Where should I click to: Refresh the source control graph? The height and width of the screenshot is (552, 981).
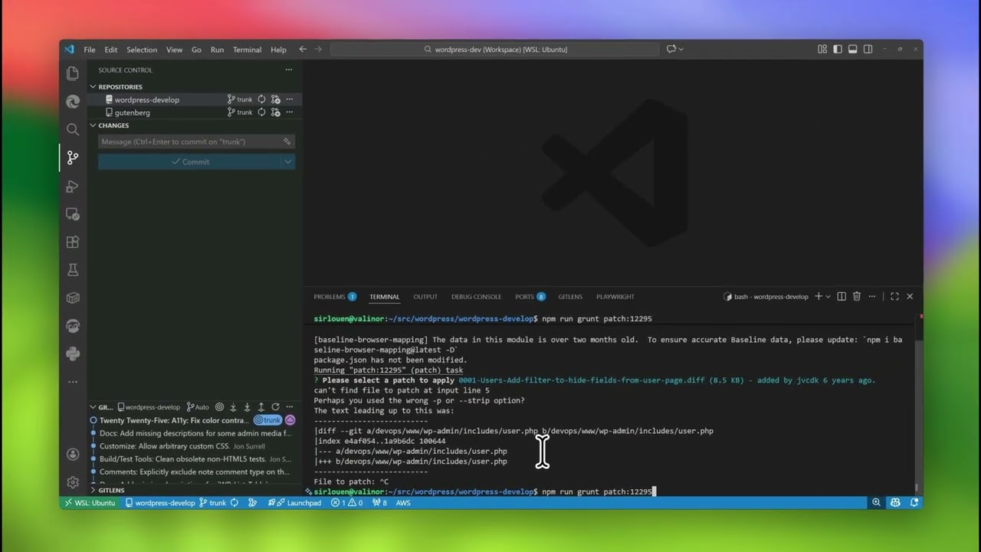[x=275, y=407]
